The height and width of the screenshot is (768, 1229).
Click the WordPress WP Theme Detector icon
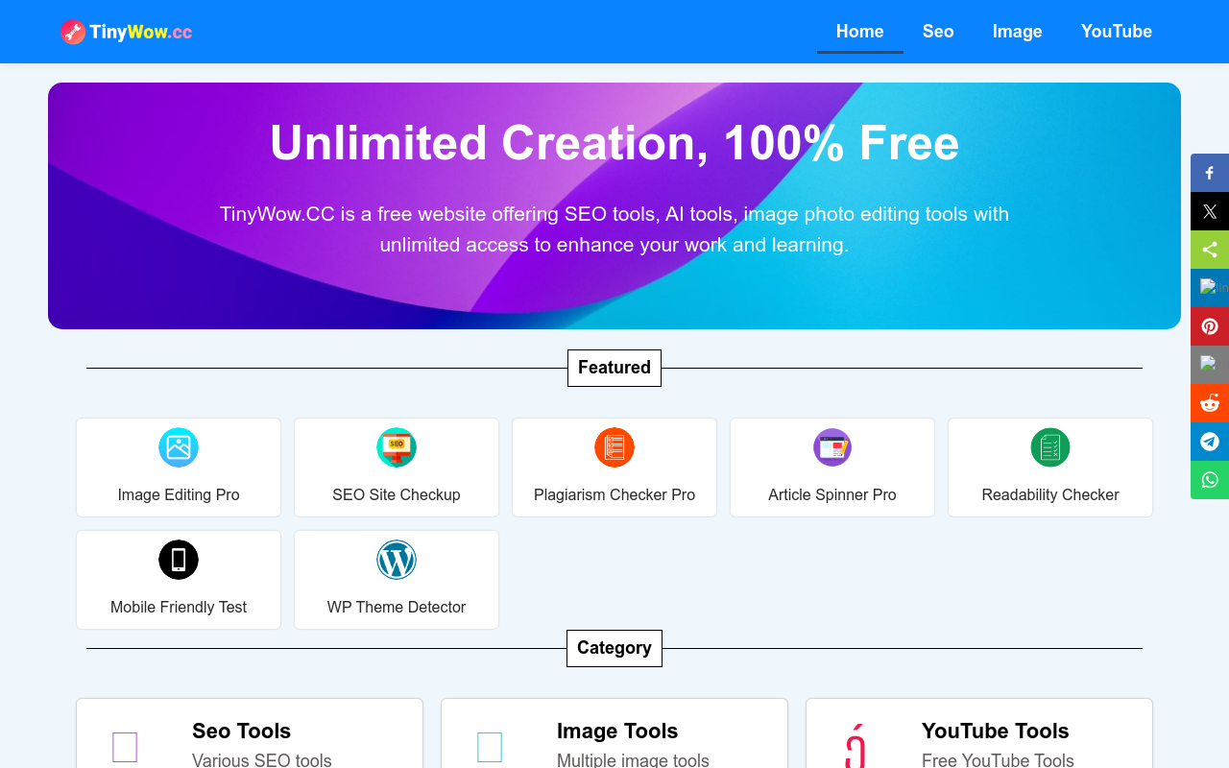397,560
